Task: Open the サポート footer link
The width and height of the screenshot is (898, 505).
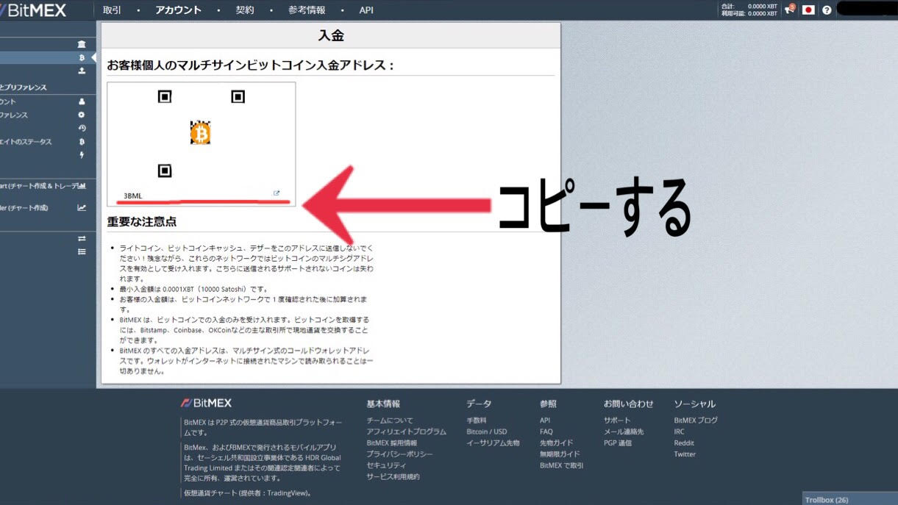Action: coord(617,420)
